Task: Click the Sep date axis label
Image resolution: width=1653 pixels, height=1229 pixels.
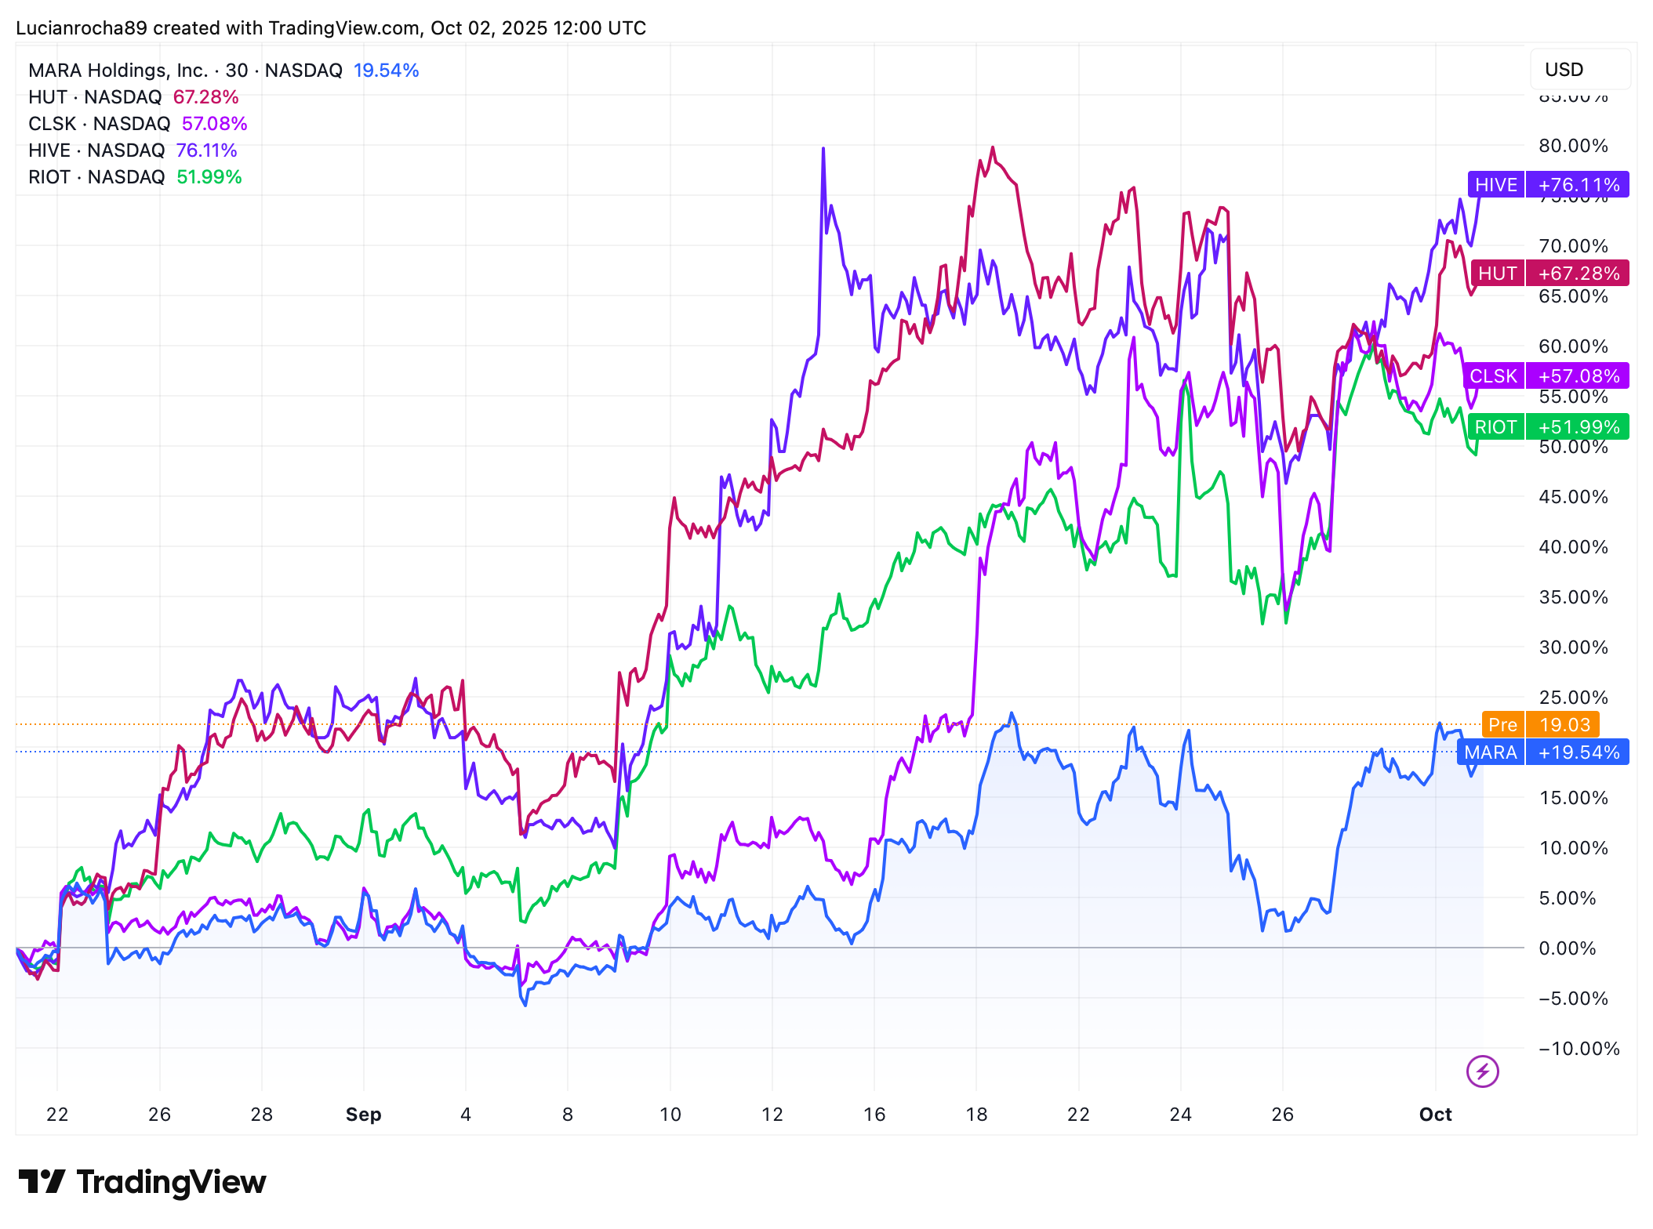Action: pos(363,1114)
